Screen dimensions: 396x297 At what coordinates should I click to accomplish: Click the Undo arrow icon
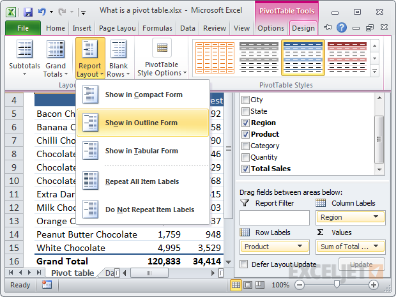42,11
